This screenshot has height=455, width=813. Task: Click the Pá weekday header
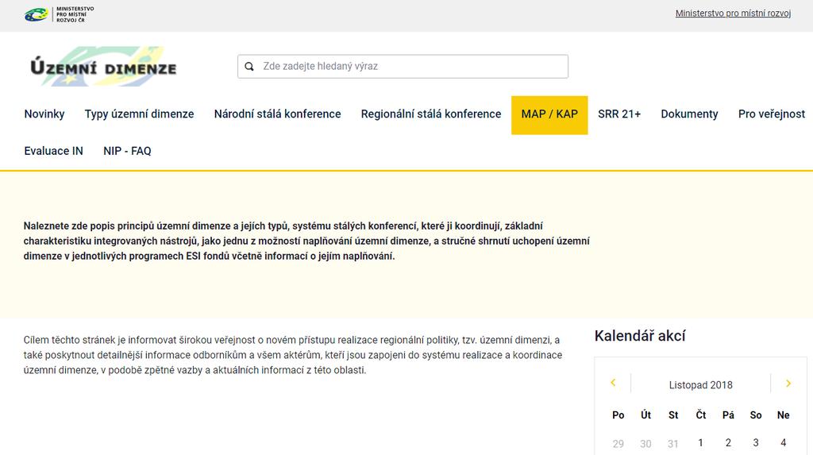coord(728,415)
